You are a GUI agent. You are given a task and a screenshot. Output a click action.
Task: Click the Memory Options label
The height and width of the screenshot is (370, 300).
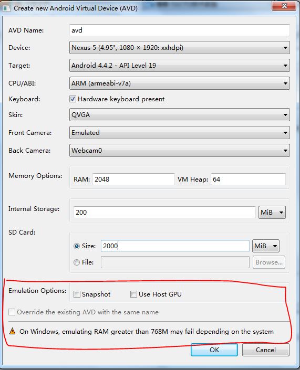(x=35, y=176)
